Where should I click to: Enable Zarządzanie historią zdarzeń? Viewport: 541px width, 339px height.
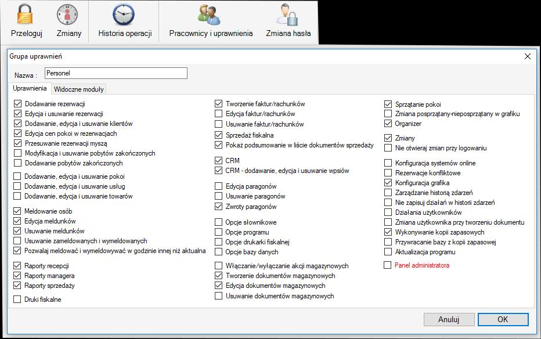point(388,193)
